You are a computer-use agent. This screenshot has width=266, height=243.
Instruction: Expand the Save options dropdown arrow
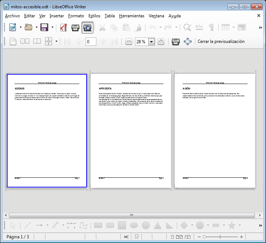[52, 27]
